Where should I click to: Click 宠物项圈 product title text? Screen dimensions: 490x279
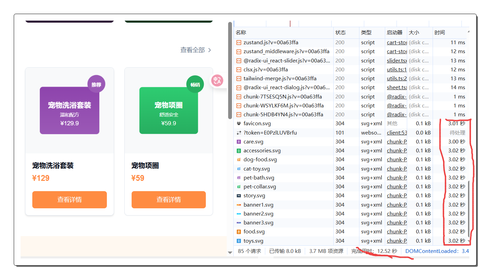[x=145, y=165]
